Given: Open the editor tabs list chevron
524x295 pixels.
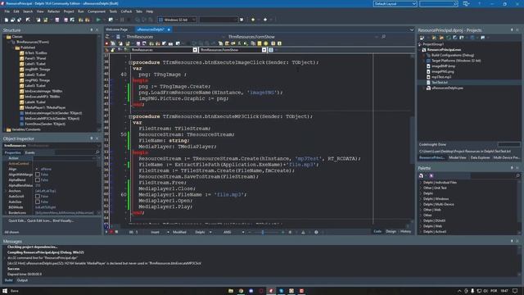Looking at the screenshot, I should [x=411, y=29].
